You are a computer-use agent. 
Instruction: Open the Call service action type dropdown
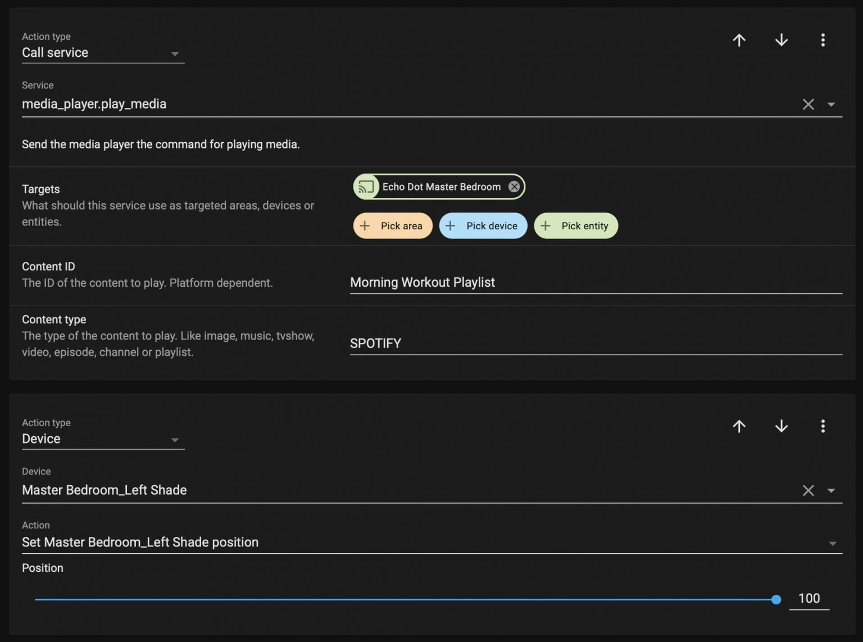pyautogui.click(x=103, y=53)
